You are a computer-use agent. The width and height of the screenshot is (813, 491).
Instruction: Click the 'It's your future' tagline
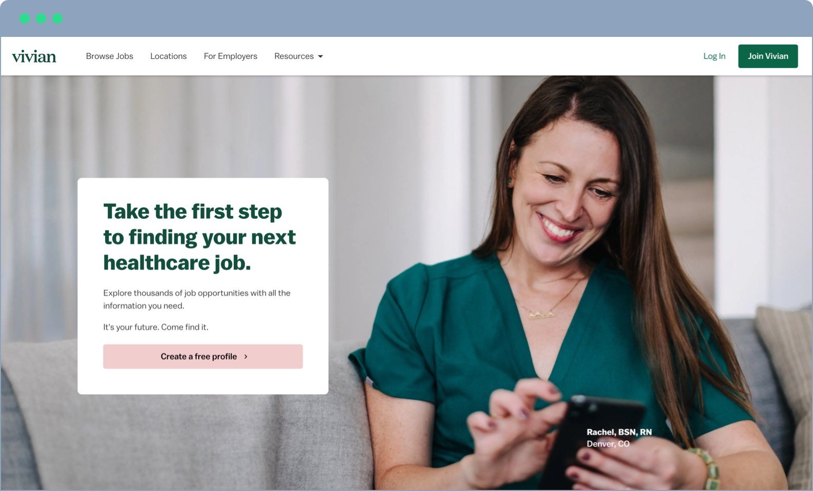(156, 327)
